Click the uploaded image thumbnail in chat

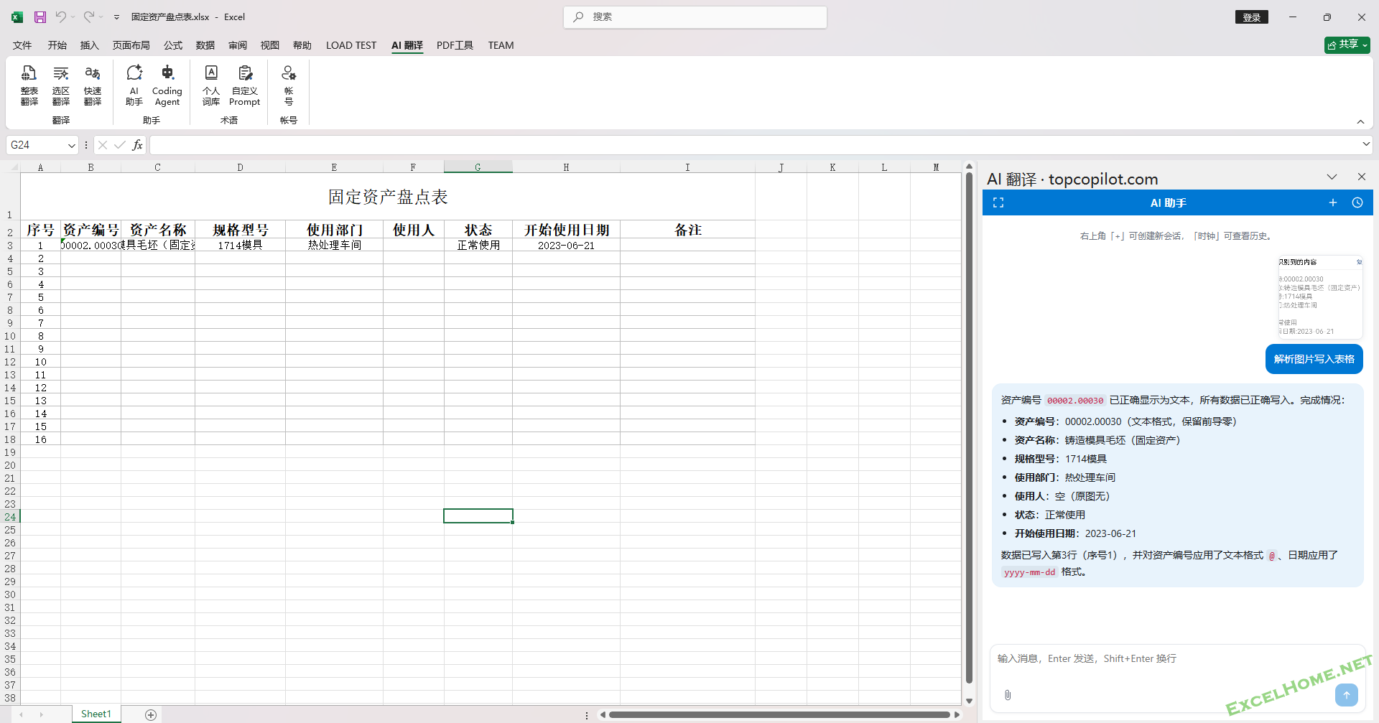click(1320, 297)
